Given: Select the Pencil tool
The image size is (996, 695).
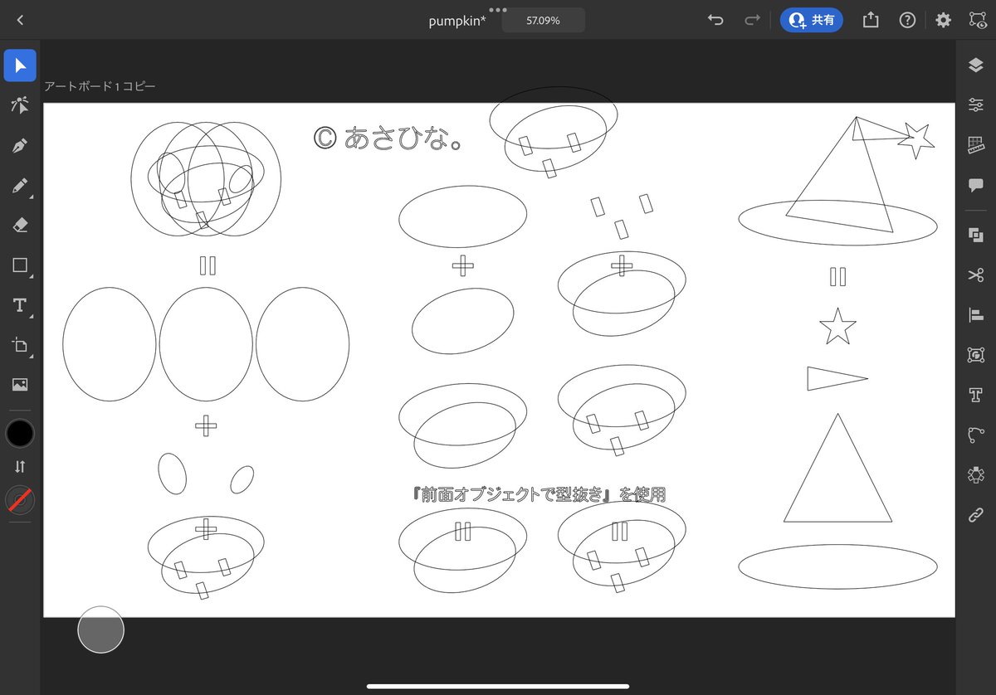Looking at the screenshot, I should click(x=20, y=186).
